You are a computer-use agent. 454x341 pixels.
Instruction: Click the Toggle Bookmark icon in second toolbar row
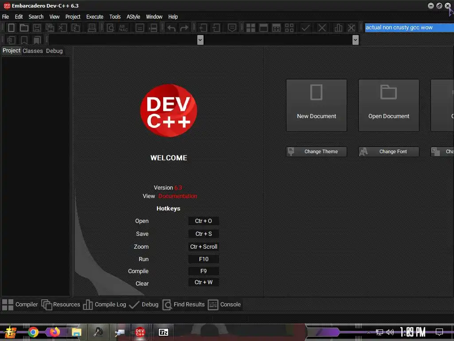24,40
